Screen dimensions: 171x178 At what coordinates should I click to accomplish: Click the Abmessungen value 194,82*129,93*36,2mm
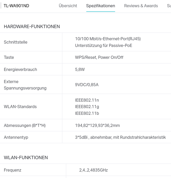(x=97, y=125)
